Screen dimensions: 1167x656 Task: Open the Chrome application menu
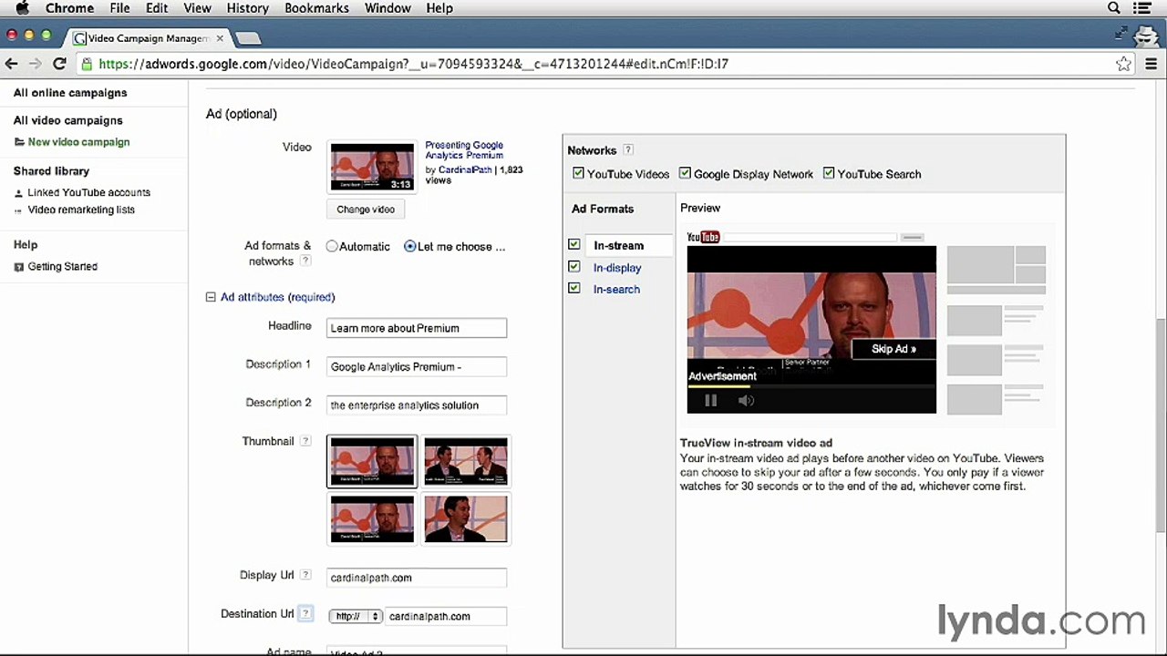pos(69,8)
